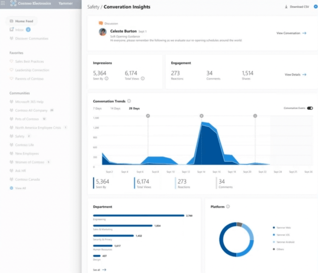Click the Contoso Electronics logo icon
Screen dimensions: 318x273
[13, 3]
